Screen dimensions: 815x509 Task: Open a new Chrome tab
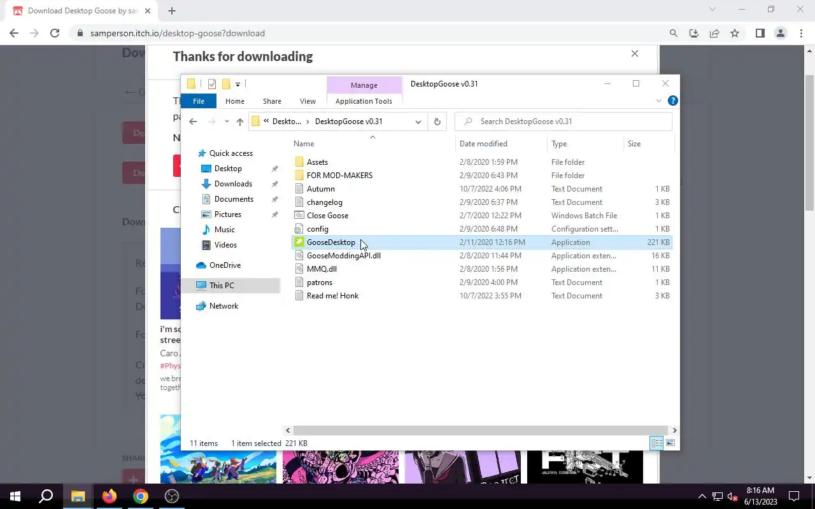coord(171,10)
